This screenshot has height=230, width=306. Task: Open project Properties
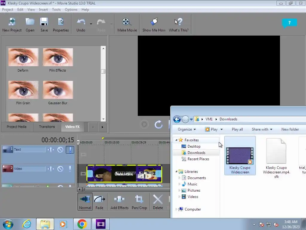point(61,25)
